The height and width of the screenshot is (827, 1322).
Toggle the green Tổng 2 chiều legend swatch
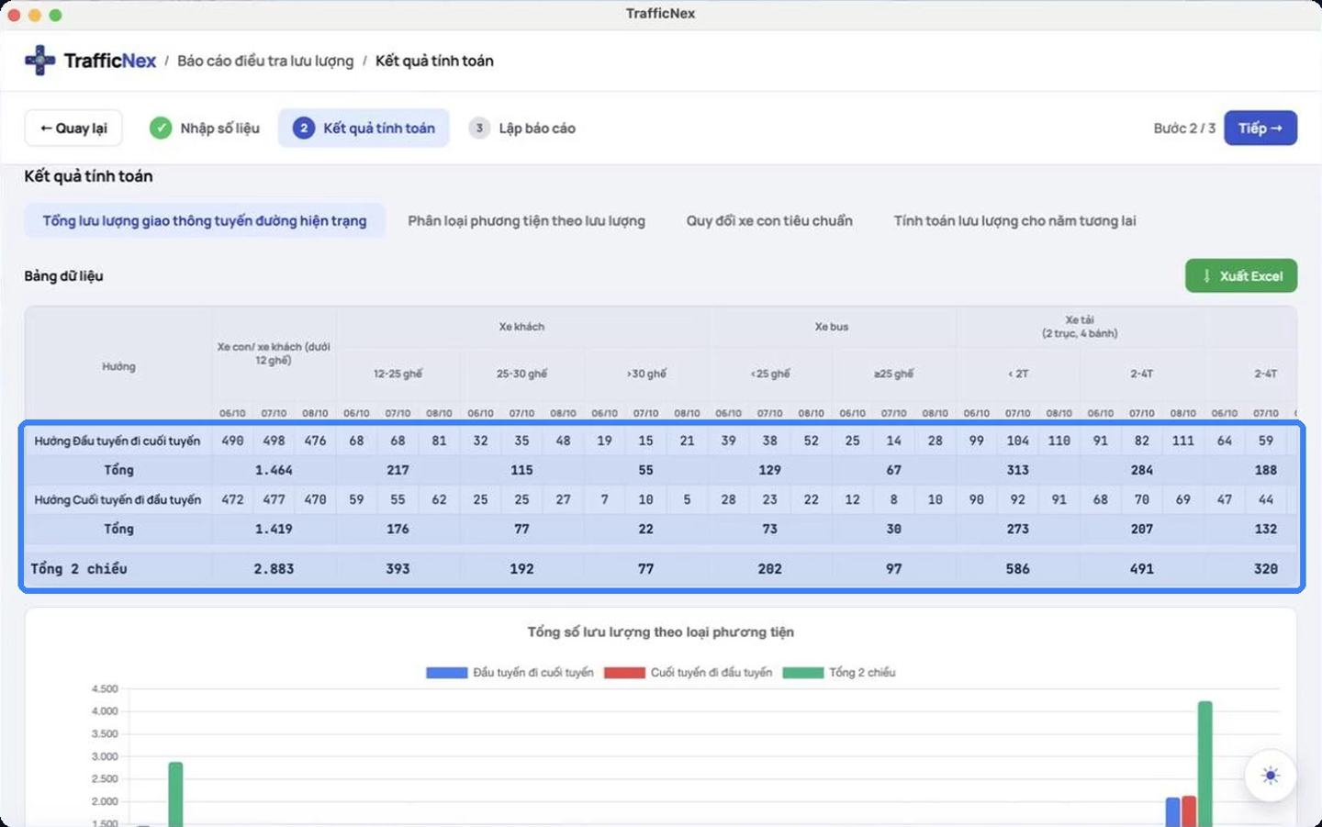[803, 673]
